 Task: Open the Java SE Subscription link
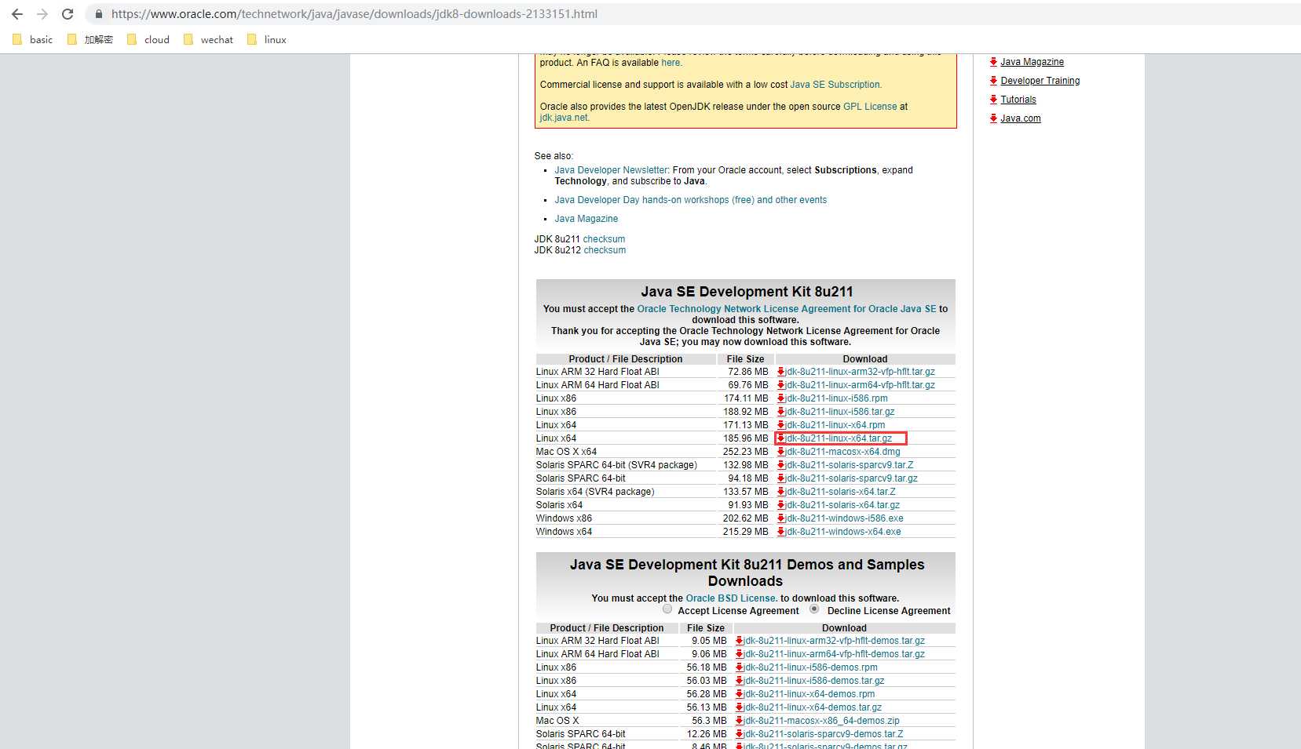[x=835, y=85]
